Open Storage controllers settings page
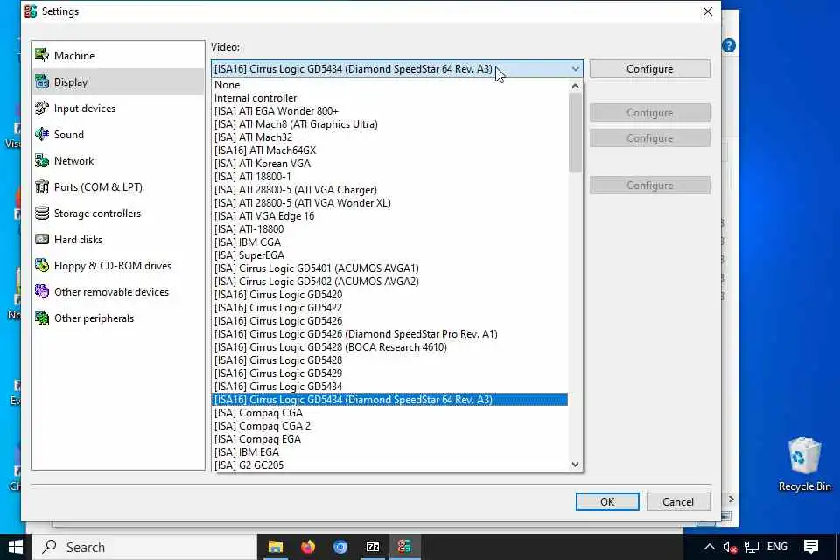Viewport: 840px width, 560px height. [x=118, y=213]
